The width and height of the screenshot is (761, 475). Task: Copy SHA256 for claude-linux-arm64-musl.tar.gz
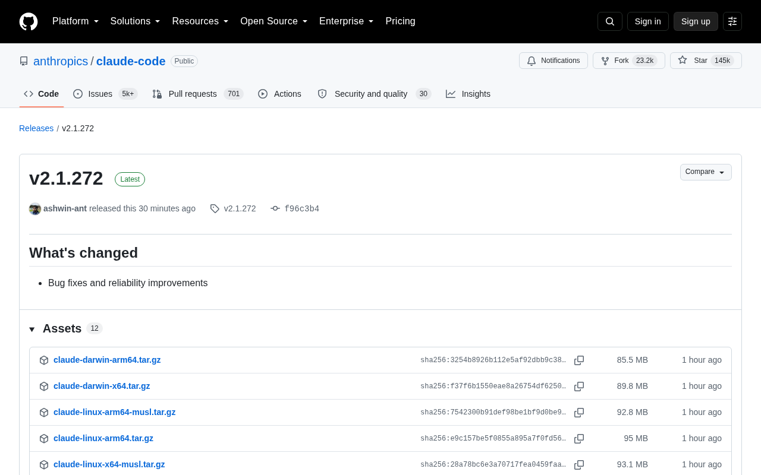coord(579,413)
